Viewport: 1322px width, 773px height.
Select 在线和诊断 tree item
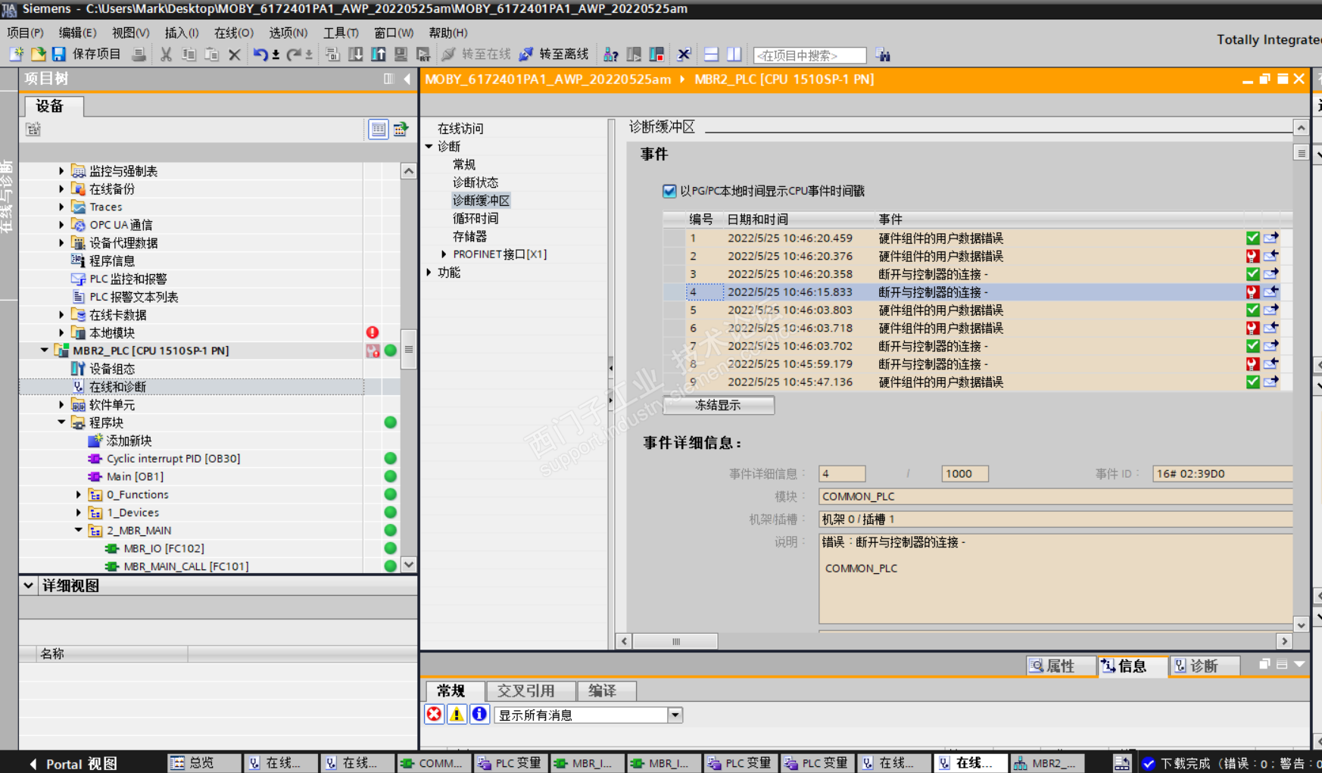117,387
